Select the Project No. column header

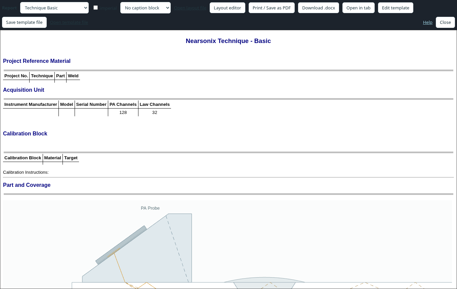pyautogui.click(x=16, y=76)
